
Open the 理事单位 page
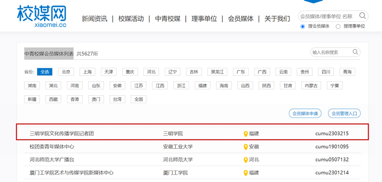coord(204,19)
